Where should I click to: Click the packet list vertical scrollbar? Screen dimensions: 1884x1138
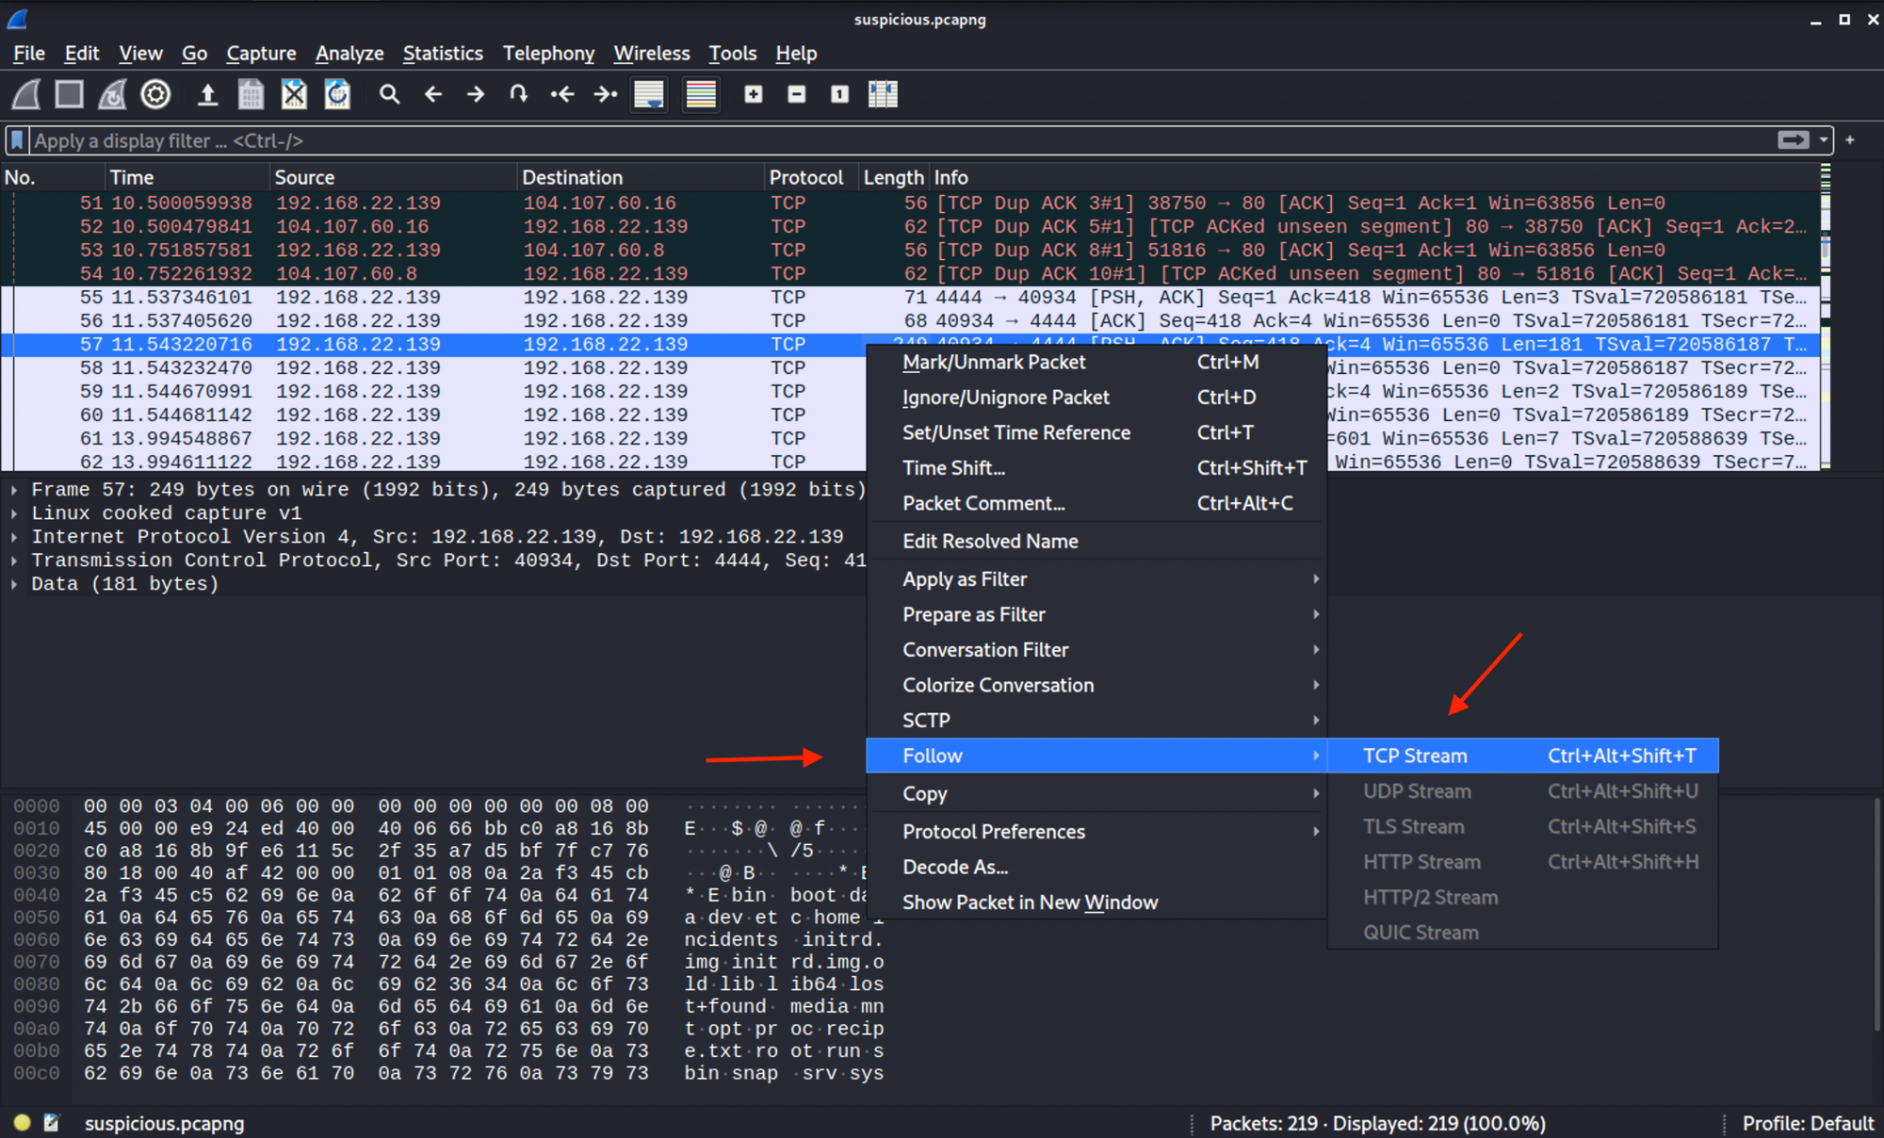pyautogui.click(x=1826, y=317)
